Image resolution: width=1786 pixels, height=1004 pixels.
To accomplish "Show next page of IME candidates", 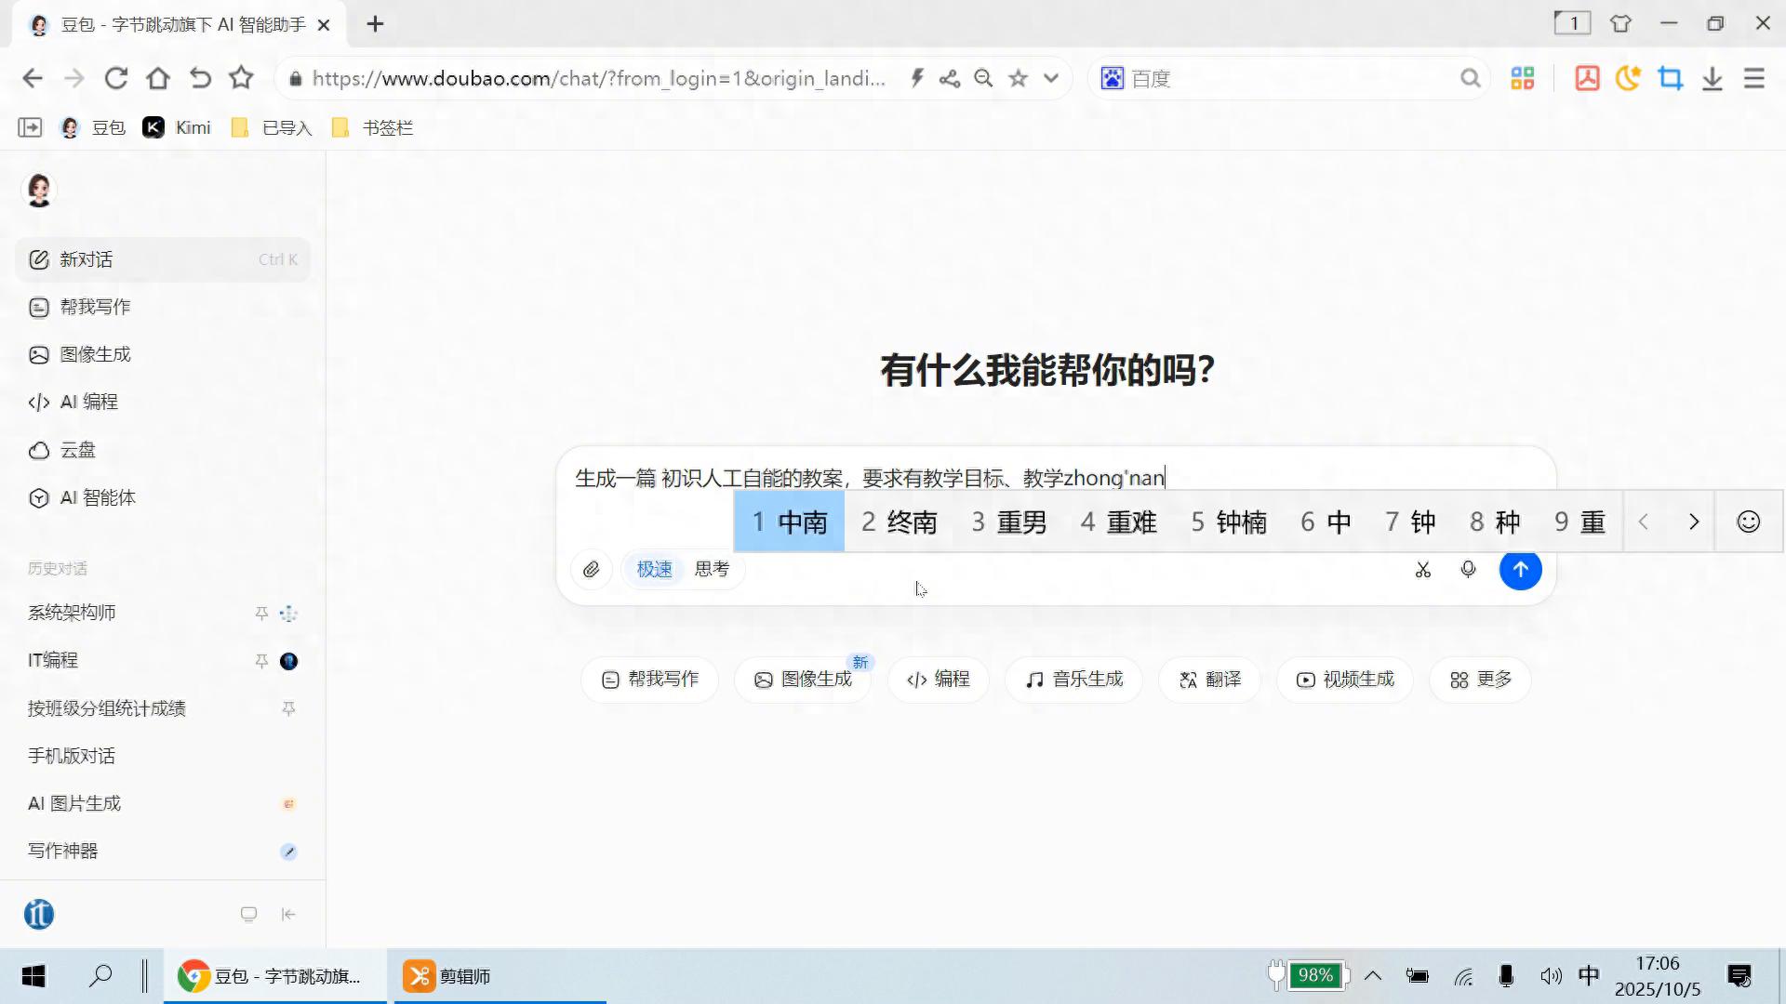I will (x=1693, y=522).
